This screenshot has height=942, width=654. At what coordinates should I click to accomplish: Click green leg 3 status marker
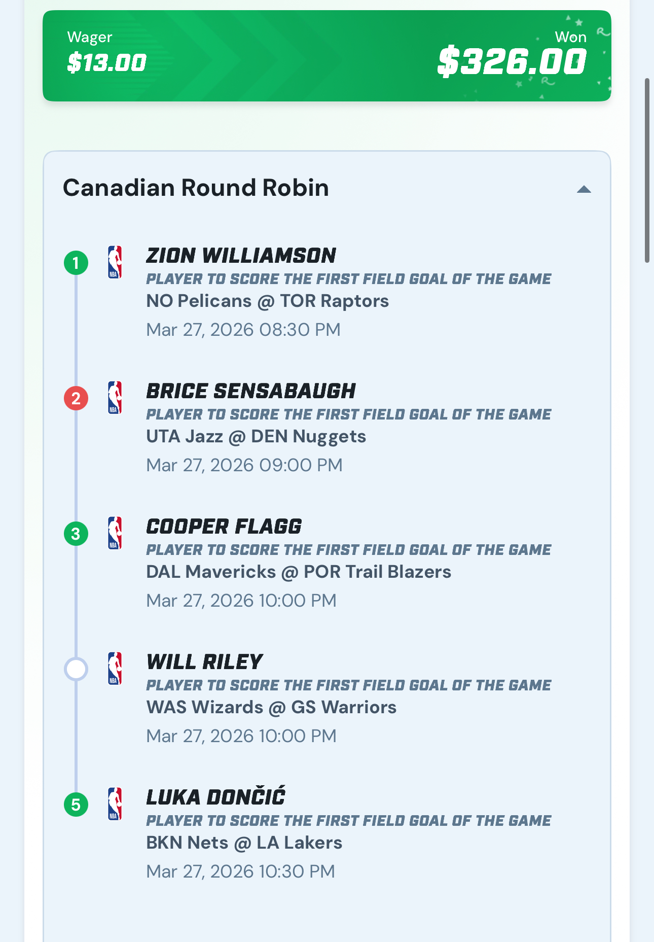click(x=76, y=534)
